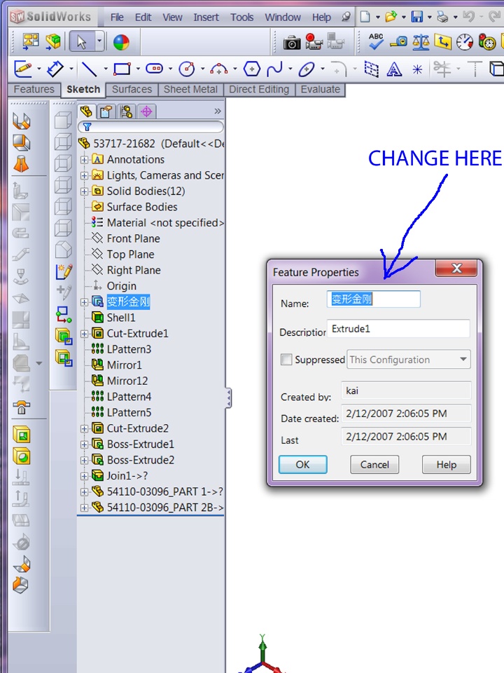Close the Feature Properties dialog
504x673 pixels.
(x=456, y=268)
